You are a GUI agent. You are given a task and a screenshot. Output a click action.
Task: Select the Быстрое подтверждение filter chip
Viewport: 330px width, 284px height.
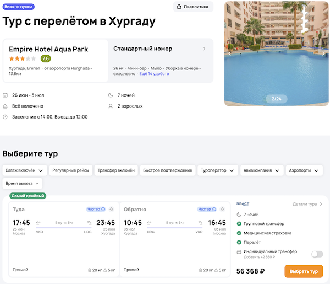pos(167,170)
